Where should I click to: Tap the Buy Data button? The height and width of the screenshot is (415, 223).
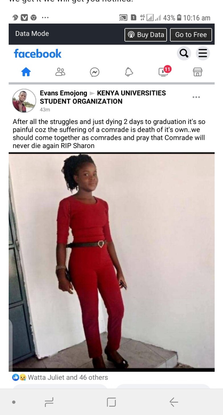[146, 35]
